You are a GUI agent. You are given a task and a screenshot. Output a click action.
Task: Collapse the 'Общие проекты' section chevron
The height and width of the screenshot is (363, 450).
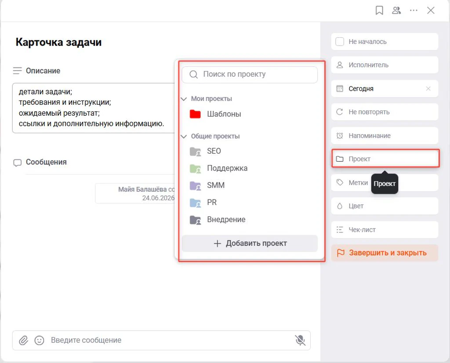click(x=184, y=136)
